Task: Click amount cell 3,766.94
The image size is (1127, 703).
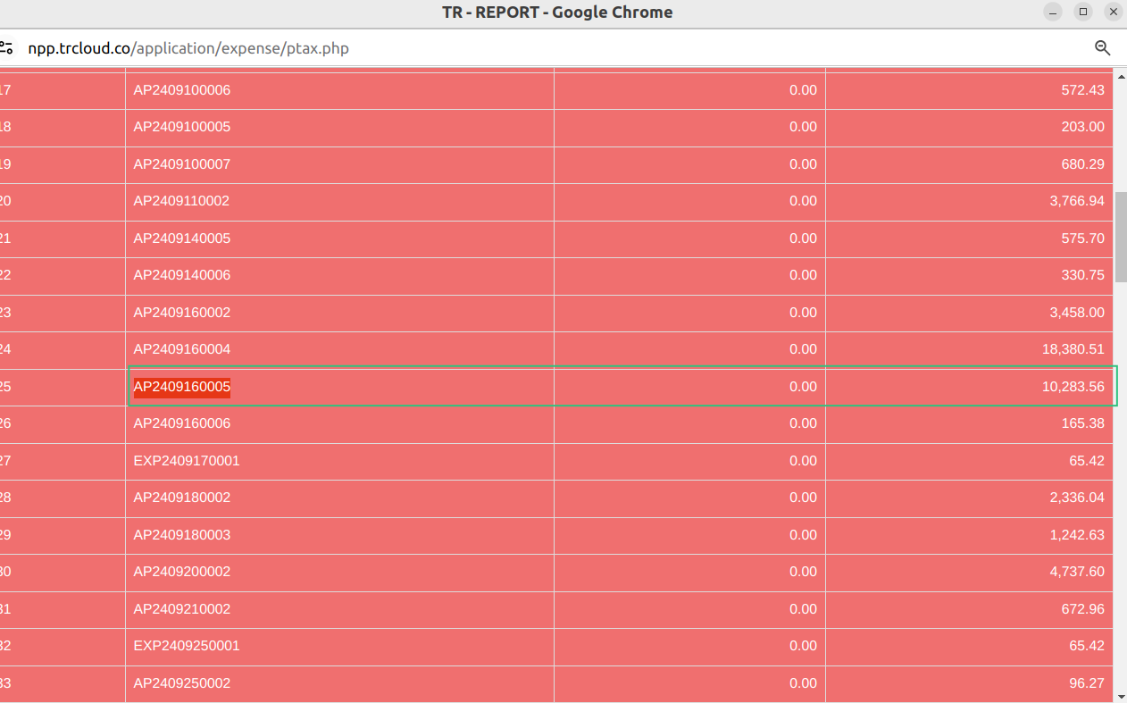Action: click(1077, 201)
